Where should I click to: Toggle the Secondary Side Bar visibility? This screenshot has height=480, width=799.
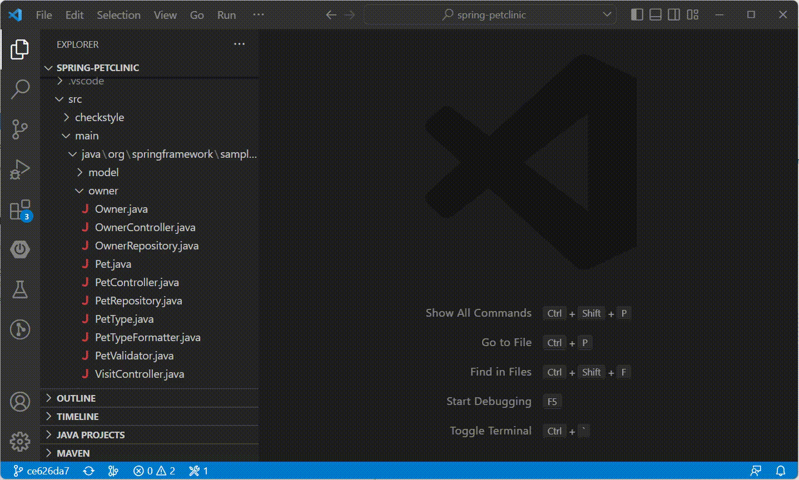tap(673, 15)
